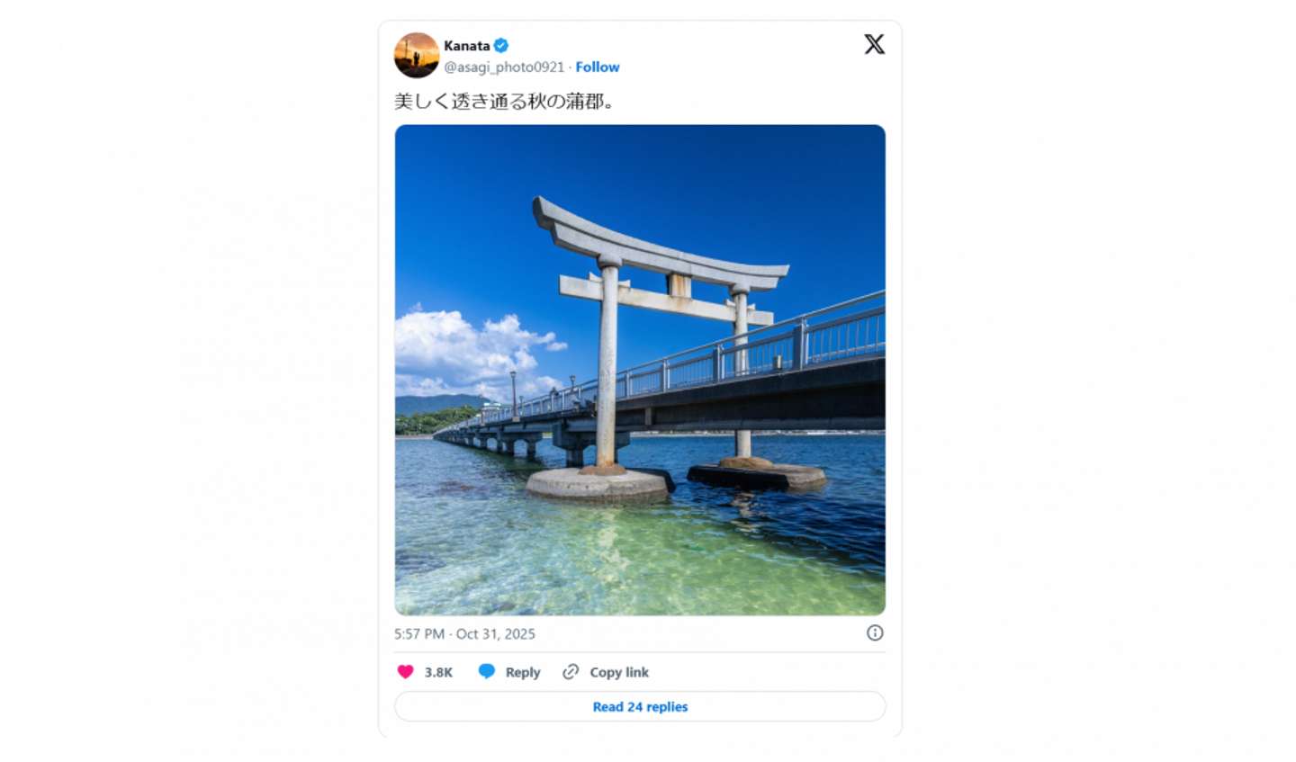This screenshot has width=1296, height=762.
Task: Click the reply speech bubble icon
Action: pyautogui.click(x=486, y=671)
